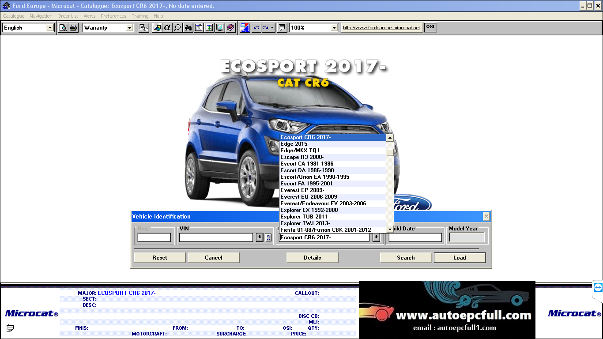The width and height of the screenshot is (603, 339).
Task: Click the Load button
Action: [460, 258]
